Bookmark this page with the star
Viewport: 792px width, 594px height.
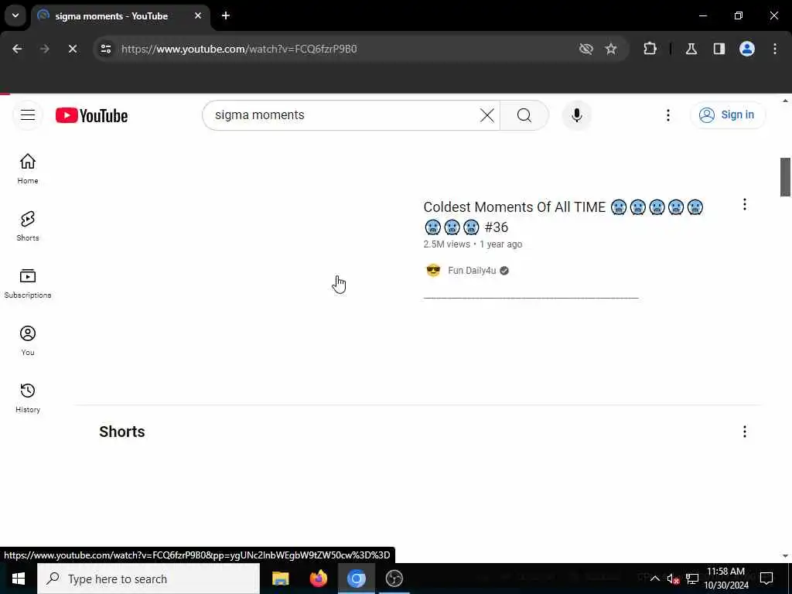(611, 49)
